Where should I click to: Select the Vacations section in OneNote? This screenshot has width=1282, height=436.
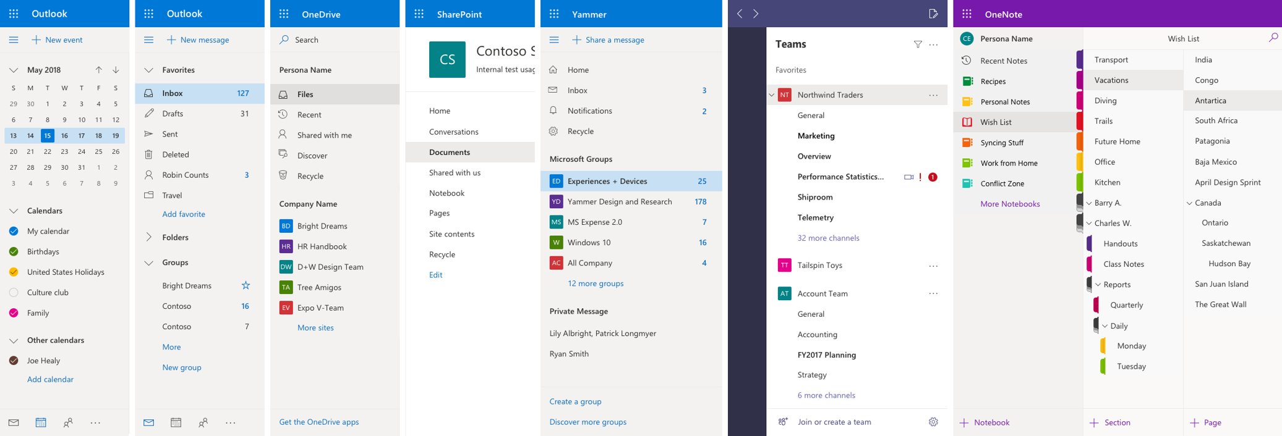(x=1132, y=80)
